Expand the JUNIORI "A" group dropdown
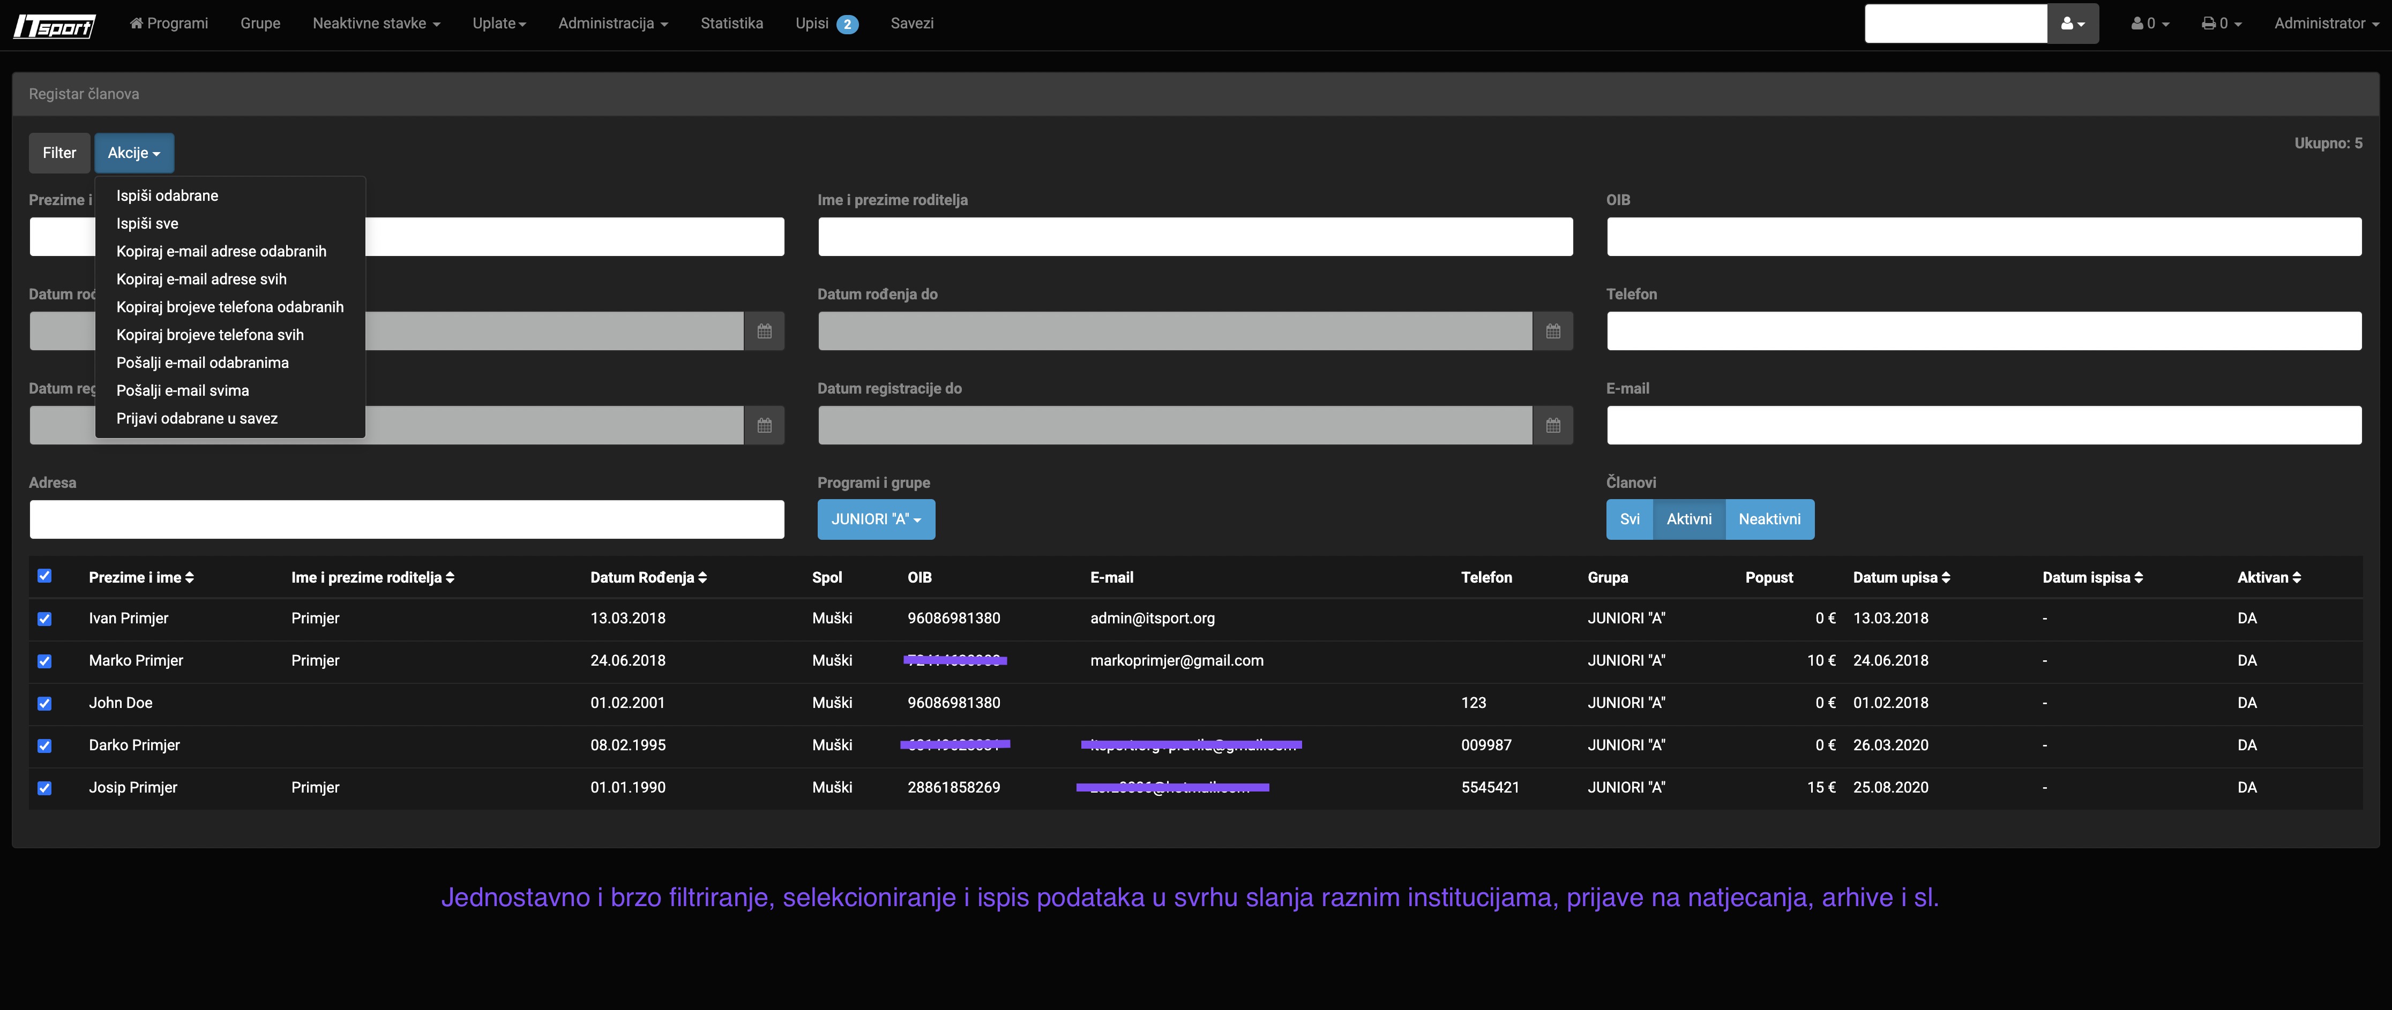 point(876,520)
